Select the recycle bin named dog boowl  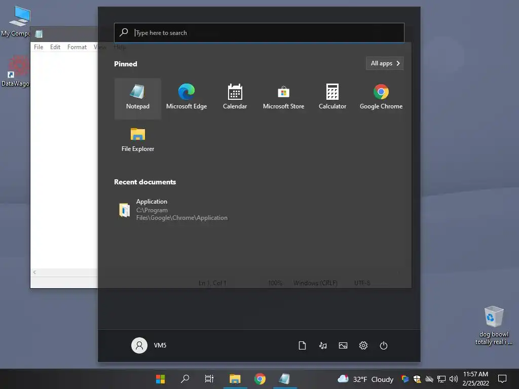tap(494, 325)
